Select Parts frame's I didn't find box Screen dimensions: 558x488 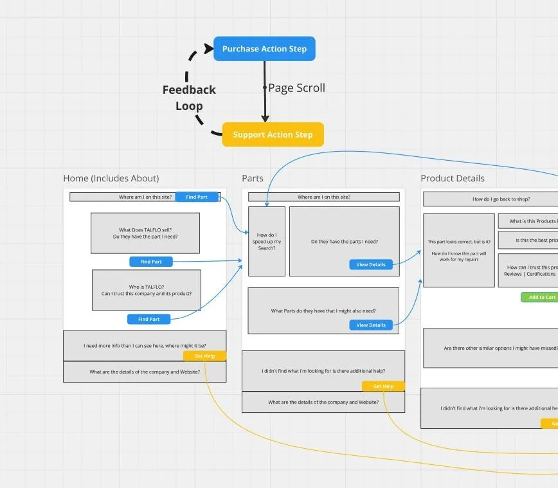(x=323, y=371)
